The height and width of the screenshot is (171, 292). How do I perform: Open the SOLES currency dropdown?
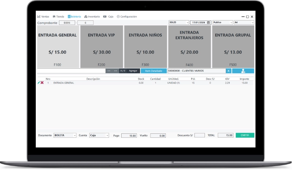[x=179, y=22]
